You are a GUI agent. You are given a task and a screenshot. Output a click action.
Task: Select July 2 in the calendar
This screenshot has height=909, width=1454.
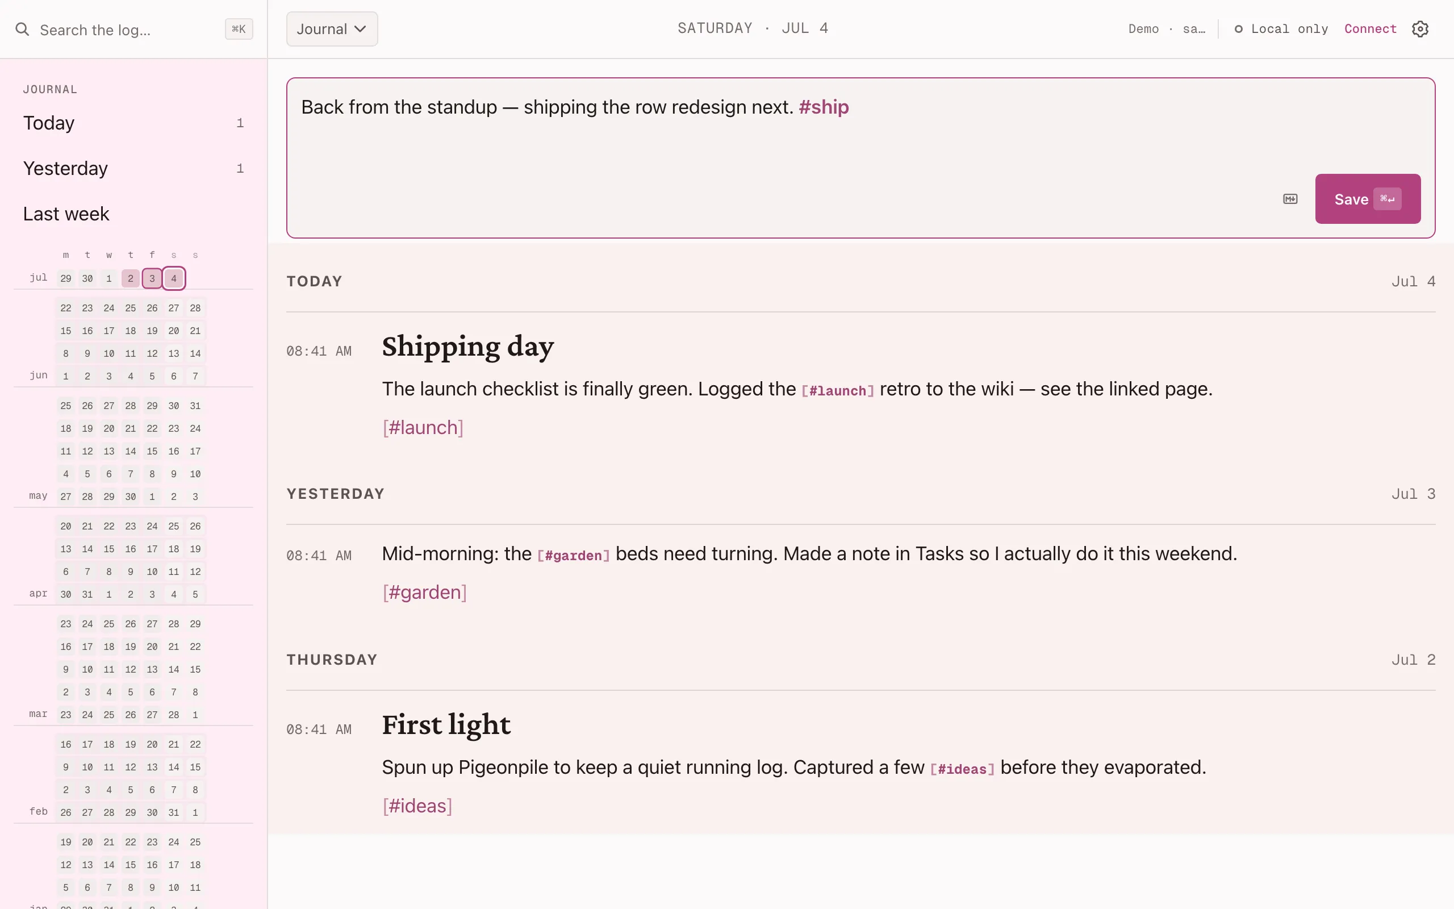131,278
